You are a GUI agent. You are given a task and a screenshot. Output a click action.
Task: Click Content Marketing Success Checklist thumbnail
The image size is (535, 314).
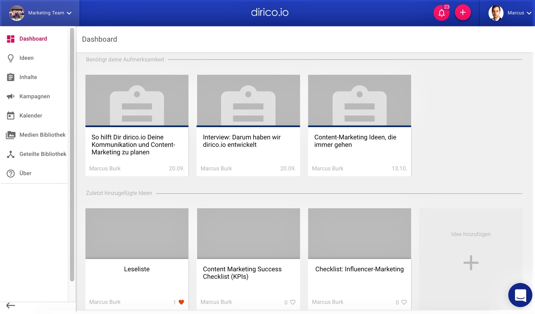tap(248, 233)
